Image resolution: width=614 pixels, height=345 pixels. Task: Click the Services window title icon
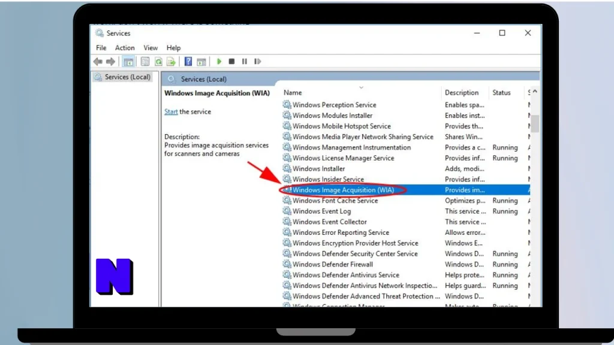click(100, 34)
